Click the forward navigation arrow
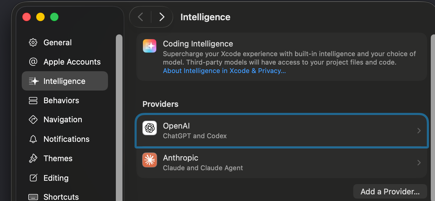The height and width of the screenshot is (201, 435). coord(162,17)
